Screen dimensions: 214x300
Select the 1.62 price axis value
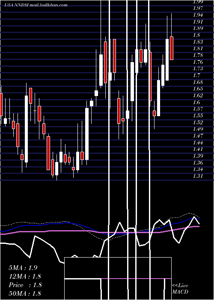[x=198, y=96]
